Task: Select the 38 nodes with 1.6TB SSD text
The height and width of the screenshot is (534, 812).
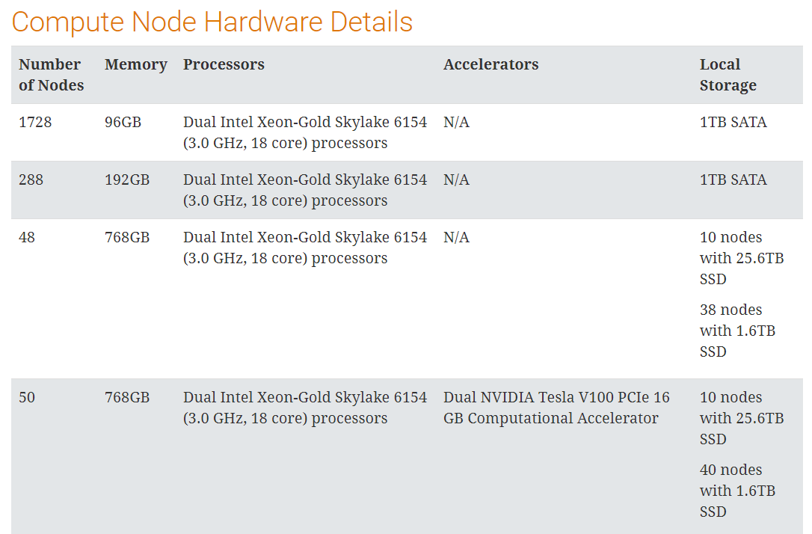Action: tap(737, 331)
